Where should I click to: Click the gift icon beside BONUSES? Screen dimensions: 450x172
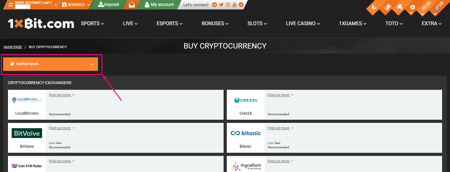click(x=64, y=4)
